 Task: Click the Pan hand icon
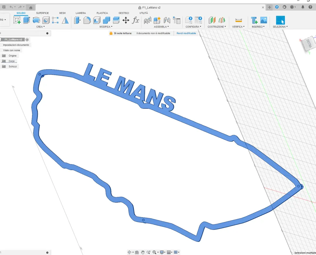[143, 252]
